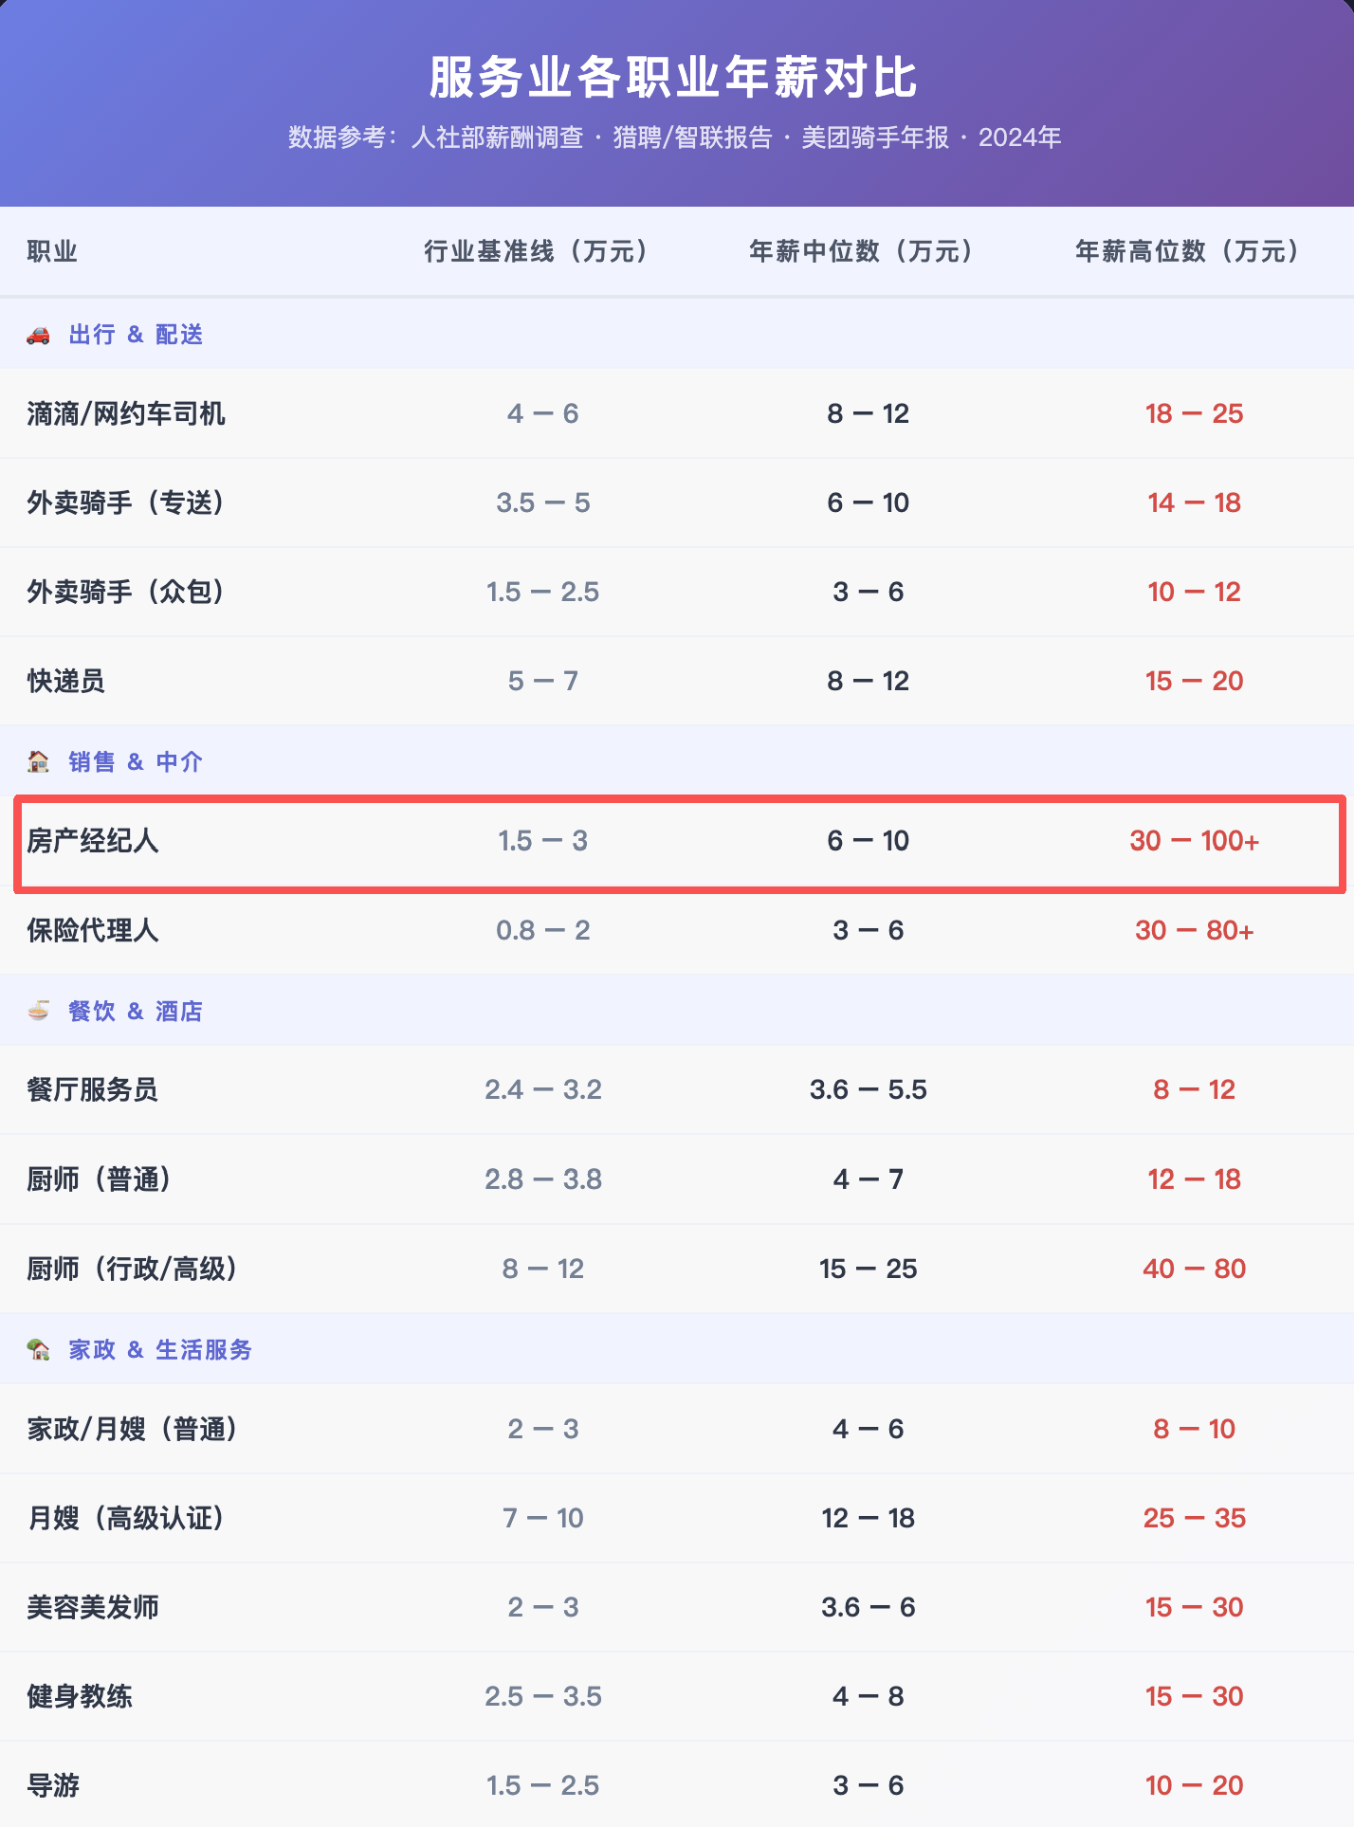
Task: Click the house icon beside 销售 & 中介
Action: 38,761
